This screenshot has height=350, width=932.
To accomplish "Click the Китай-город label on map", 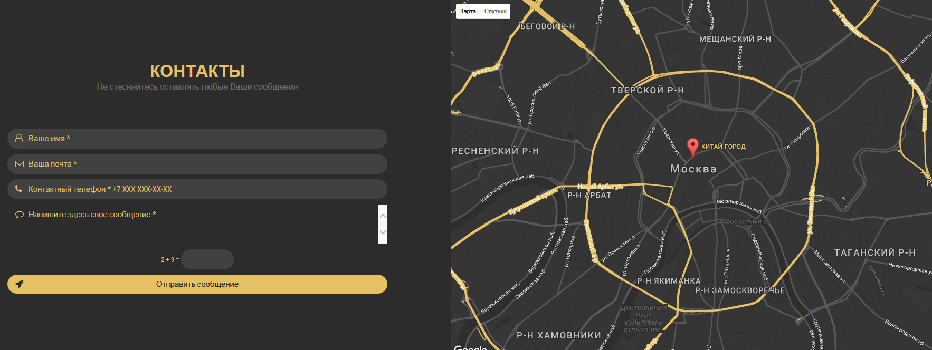I will click(723, 147).
